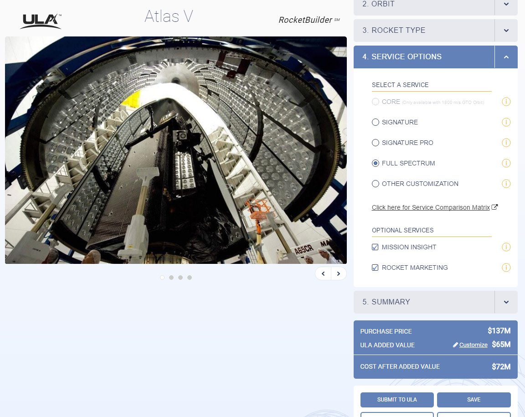Viewport: 525px width, 417px height.
Task: Advance the image carousel with next arrow
Action: (x=338, y=273)
